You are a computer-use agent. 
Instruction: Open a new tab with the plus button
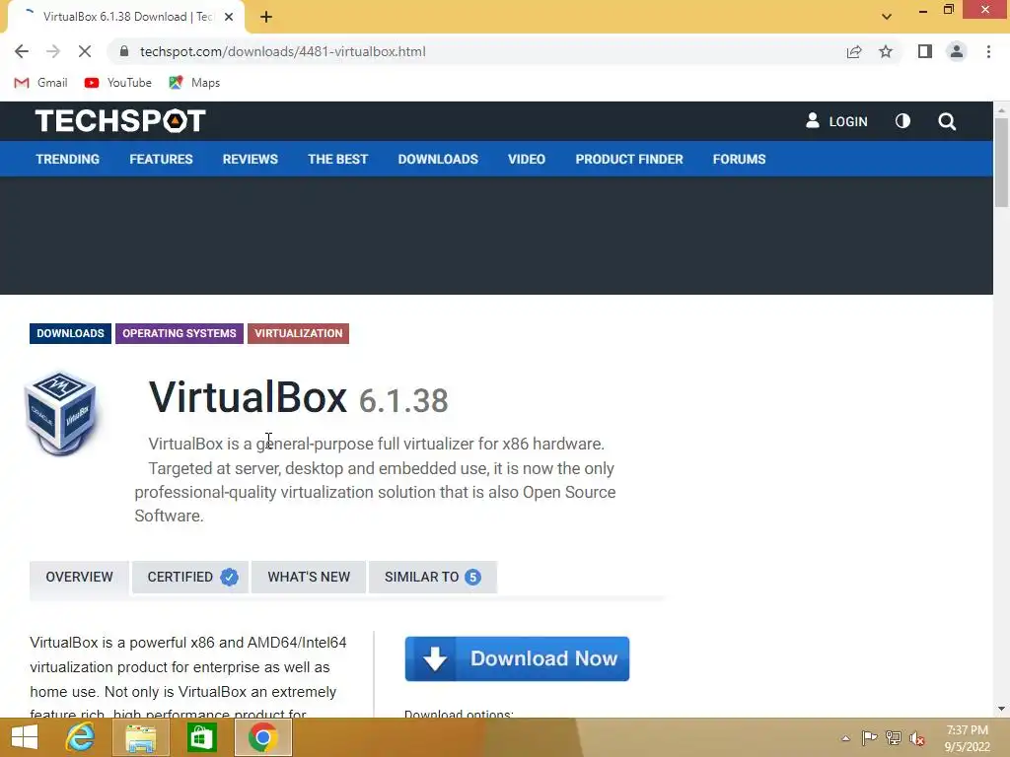(x=266, y=17)
